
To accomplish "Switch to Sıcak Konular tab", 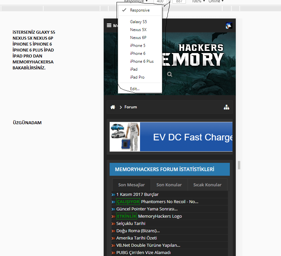I will pos(207,185).
